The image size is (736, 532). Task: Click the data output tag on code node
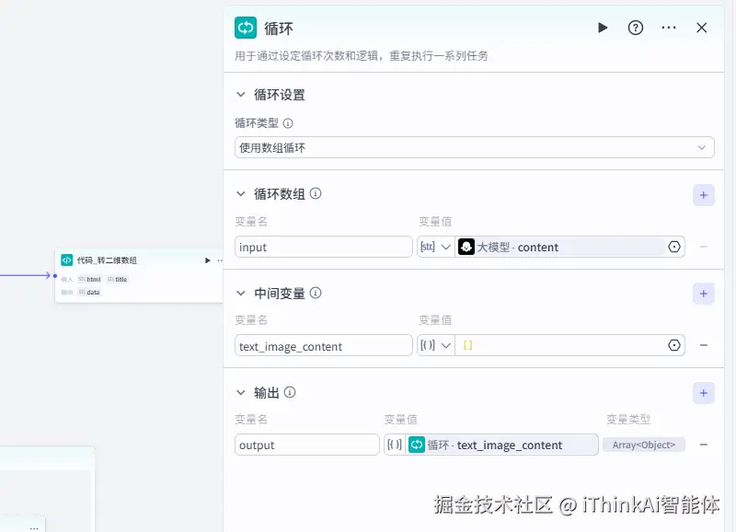click(89, 292)
